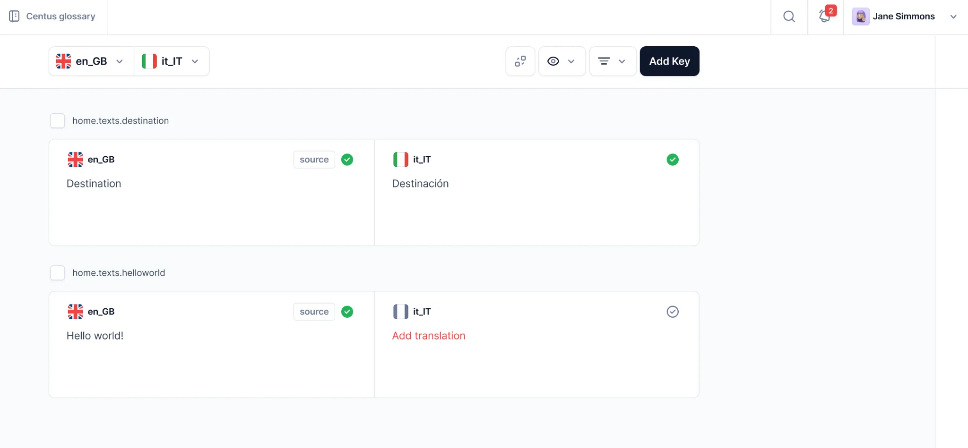Open the machine translation suggestions icon
This screenshot has height=448, width=968.
point(520,61)
